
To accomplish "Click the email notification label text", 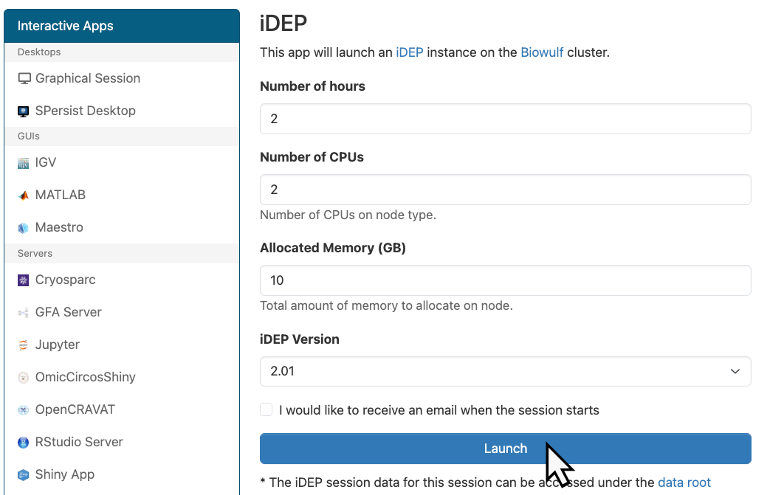I will 439,410.
